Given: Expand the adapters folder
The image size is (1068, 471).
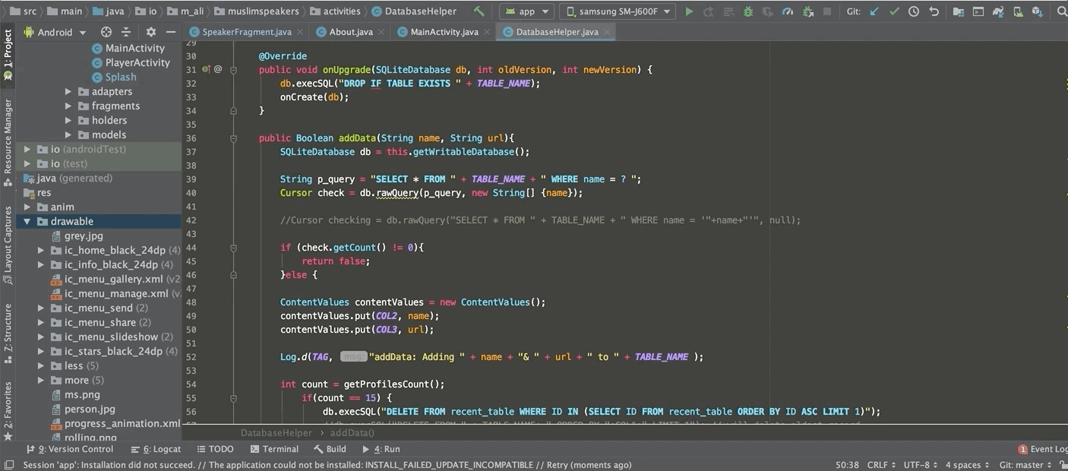Looking at the screenshot, I should pyautogui.click(x=68, y=91).
